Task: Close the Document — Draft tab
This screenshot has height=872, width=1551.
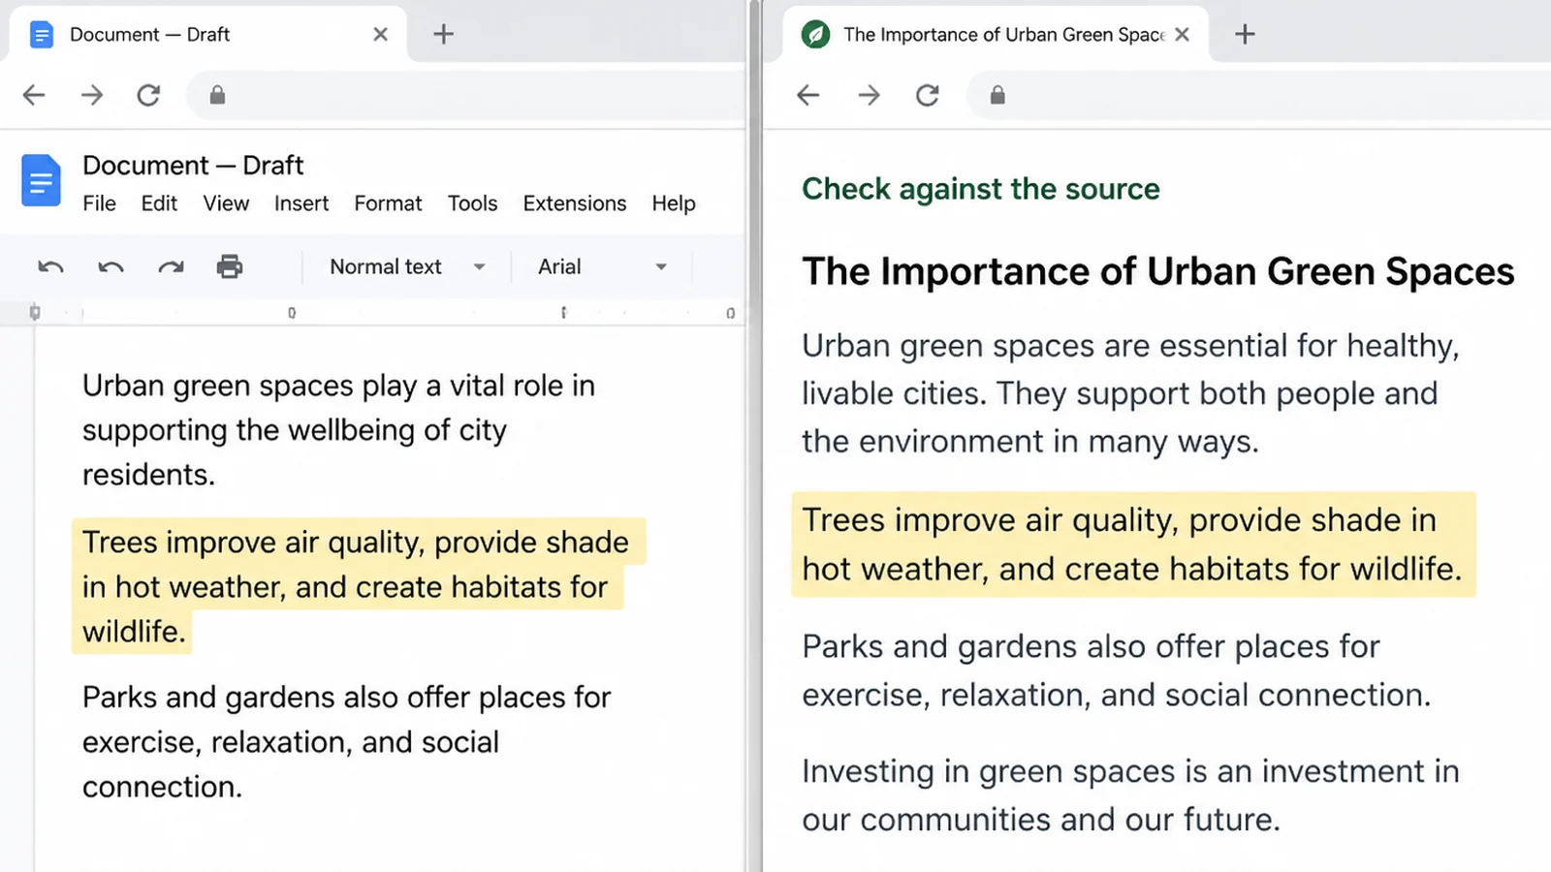Action: 380,34
